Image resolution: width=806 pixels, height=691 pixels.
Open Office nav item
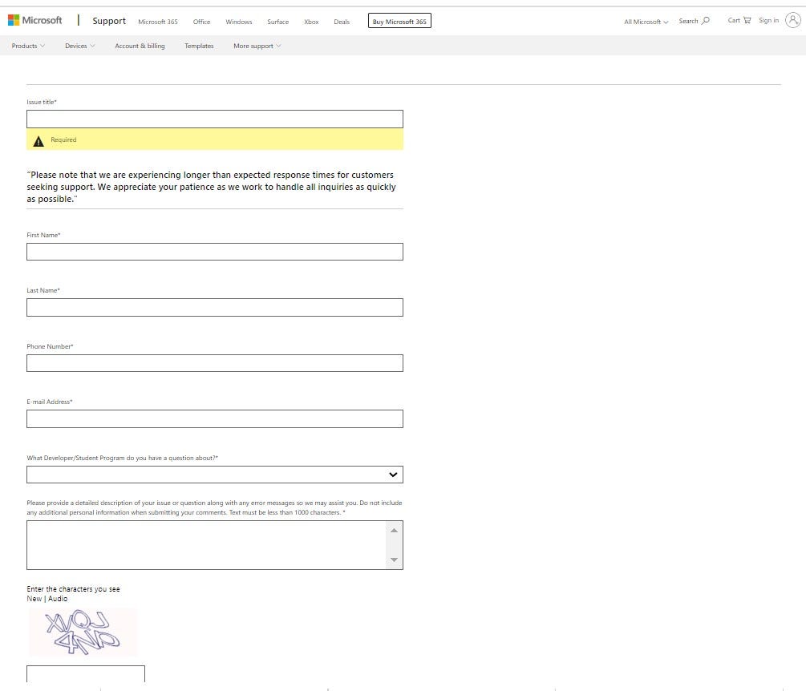(x=201, y=22)
